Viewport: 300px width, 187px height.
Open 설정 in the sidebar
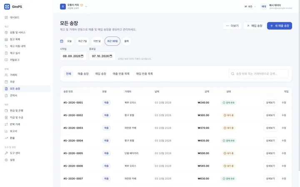(27, 160)
